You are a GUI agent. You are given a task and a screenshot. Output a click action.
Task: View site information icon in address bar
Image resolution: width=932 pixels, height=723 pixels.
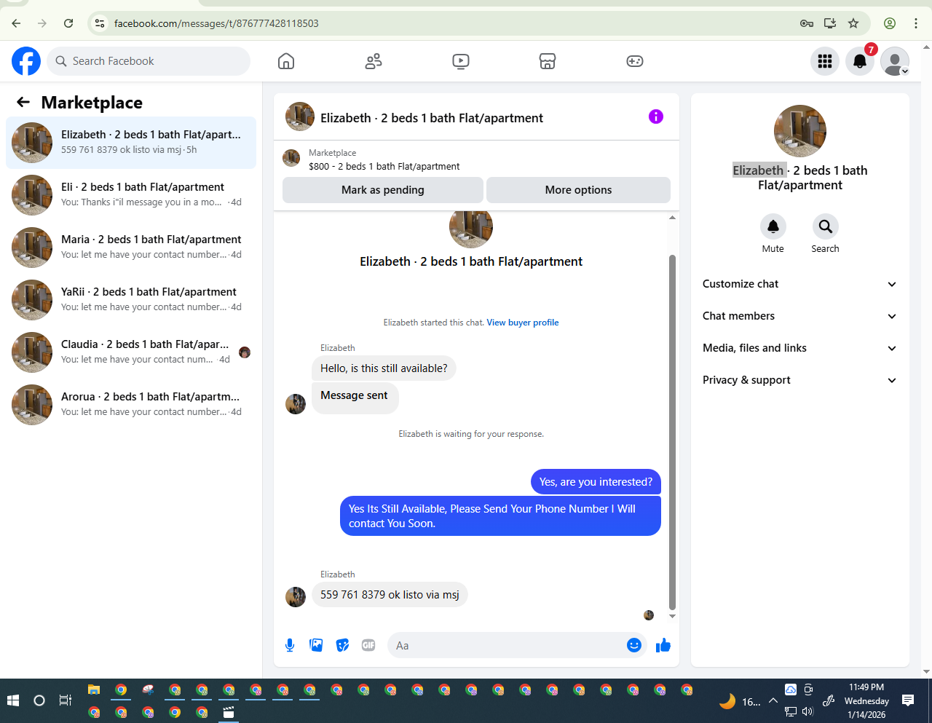click(100, 23)
